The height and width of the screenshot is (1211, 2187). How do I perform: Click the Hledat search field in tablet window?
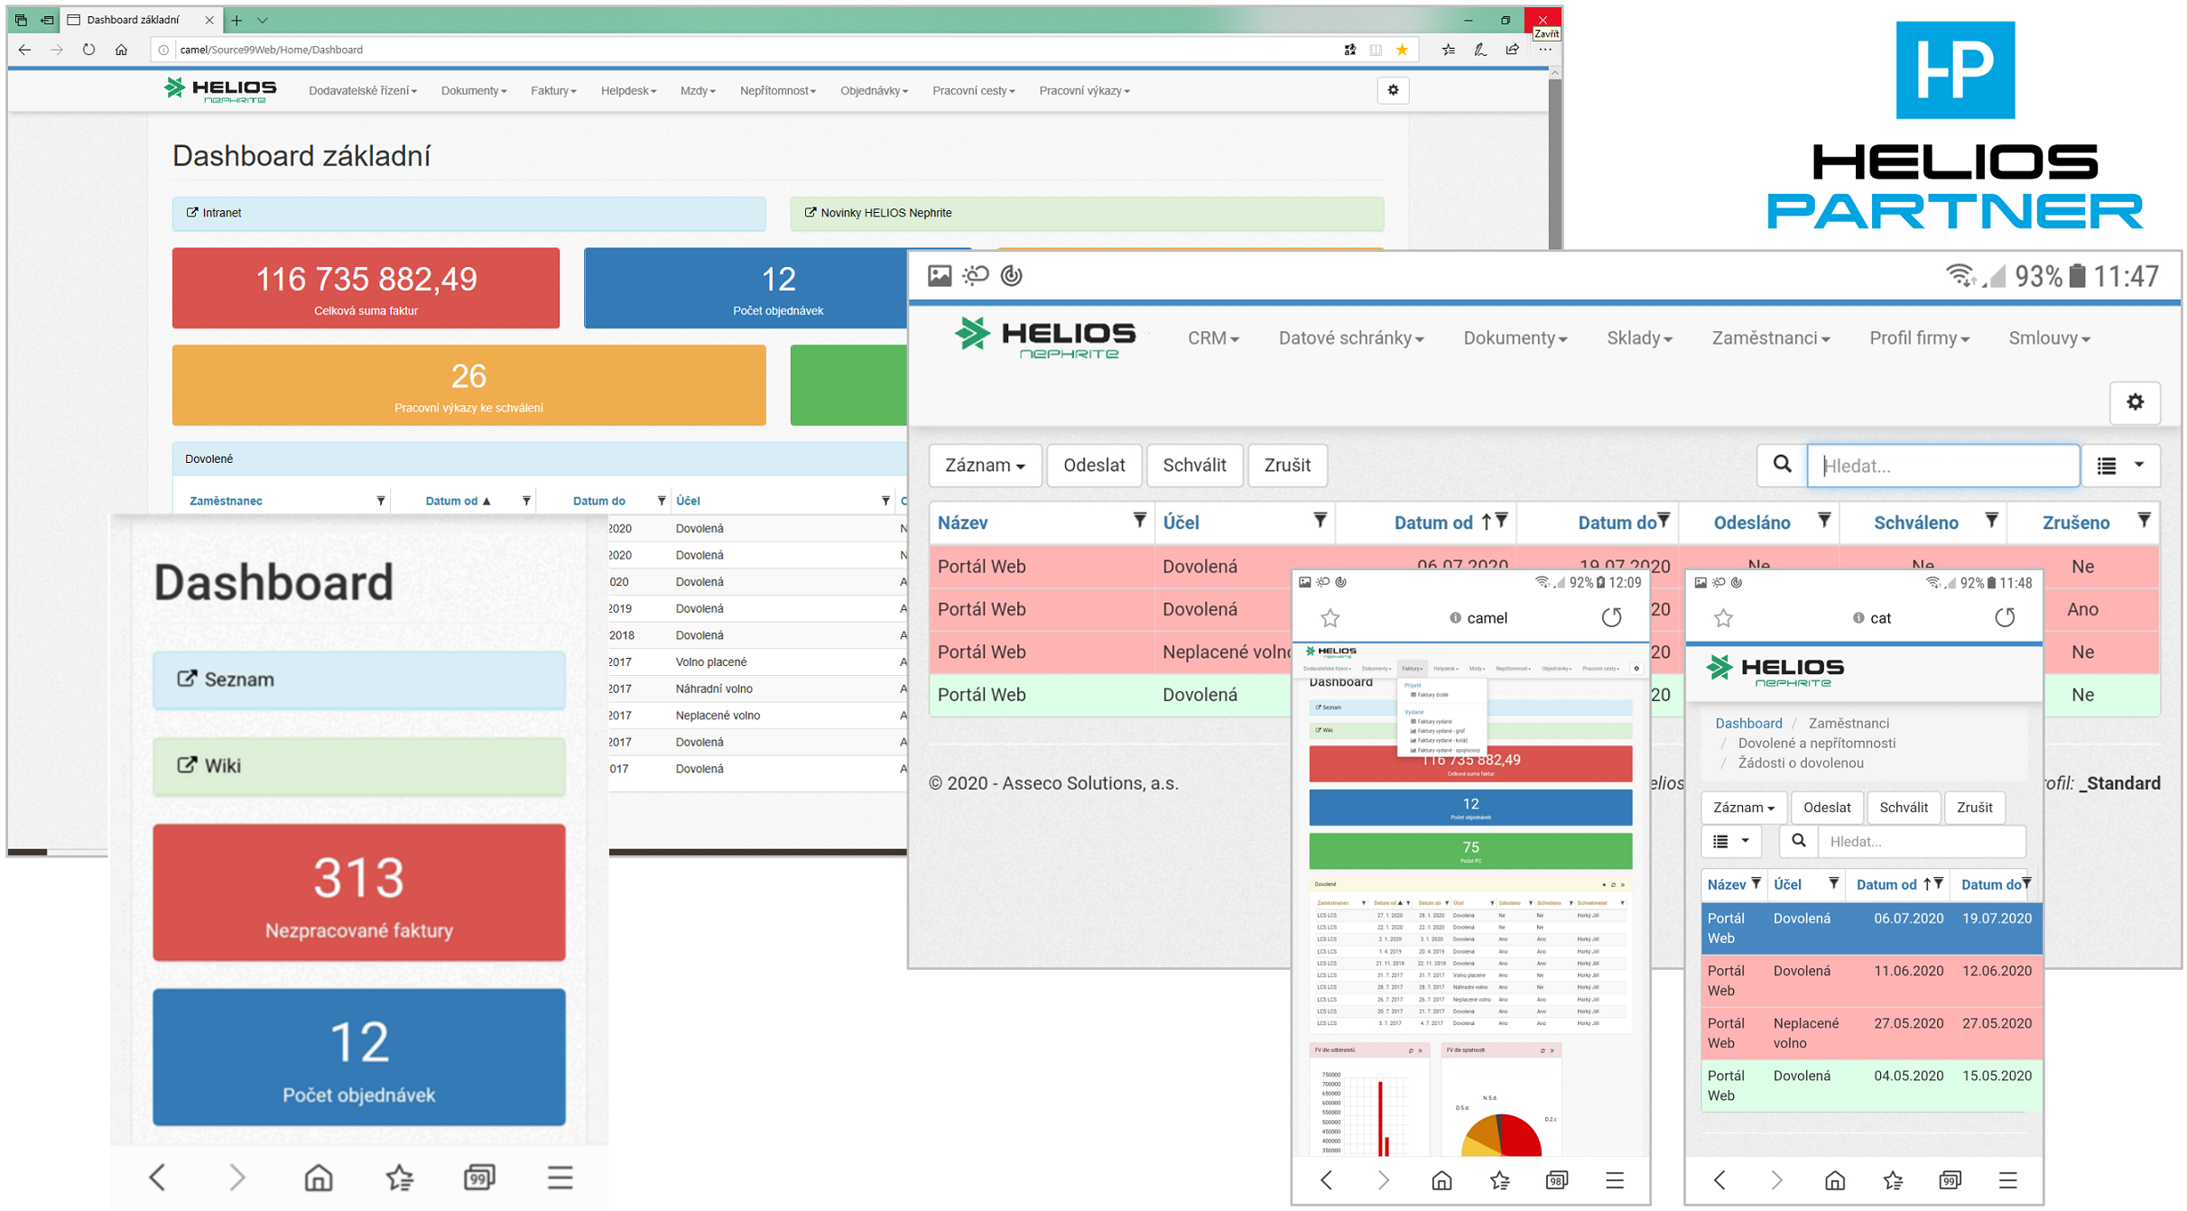1943,466
